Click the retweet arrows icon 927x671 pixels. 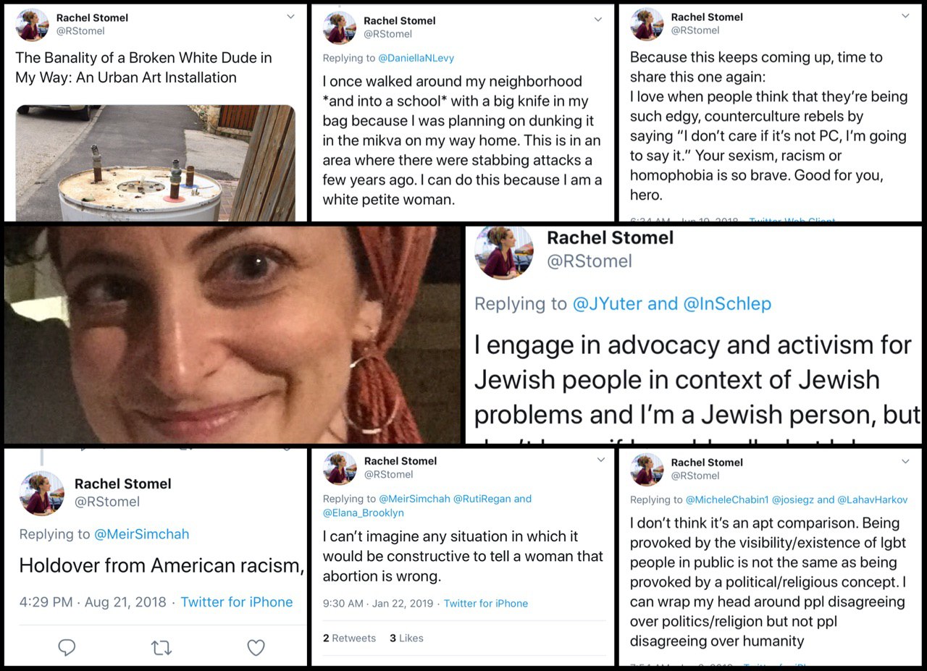[162, 648]
